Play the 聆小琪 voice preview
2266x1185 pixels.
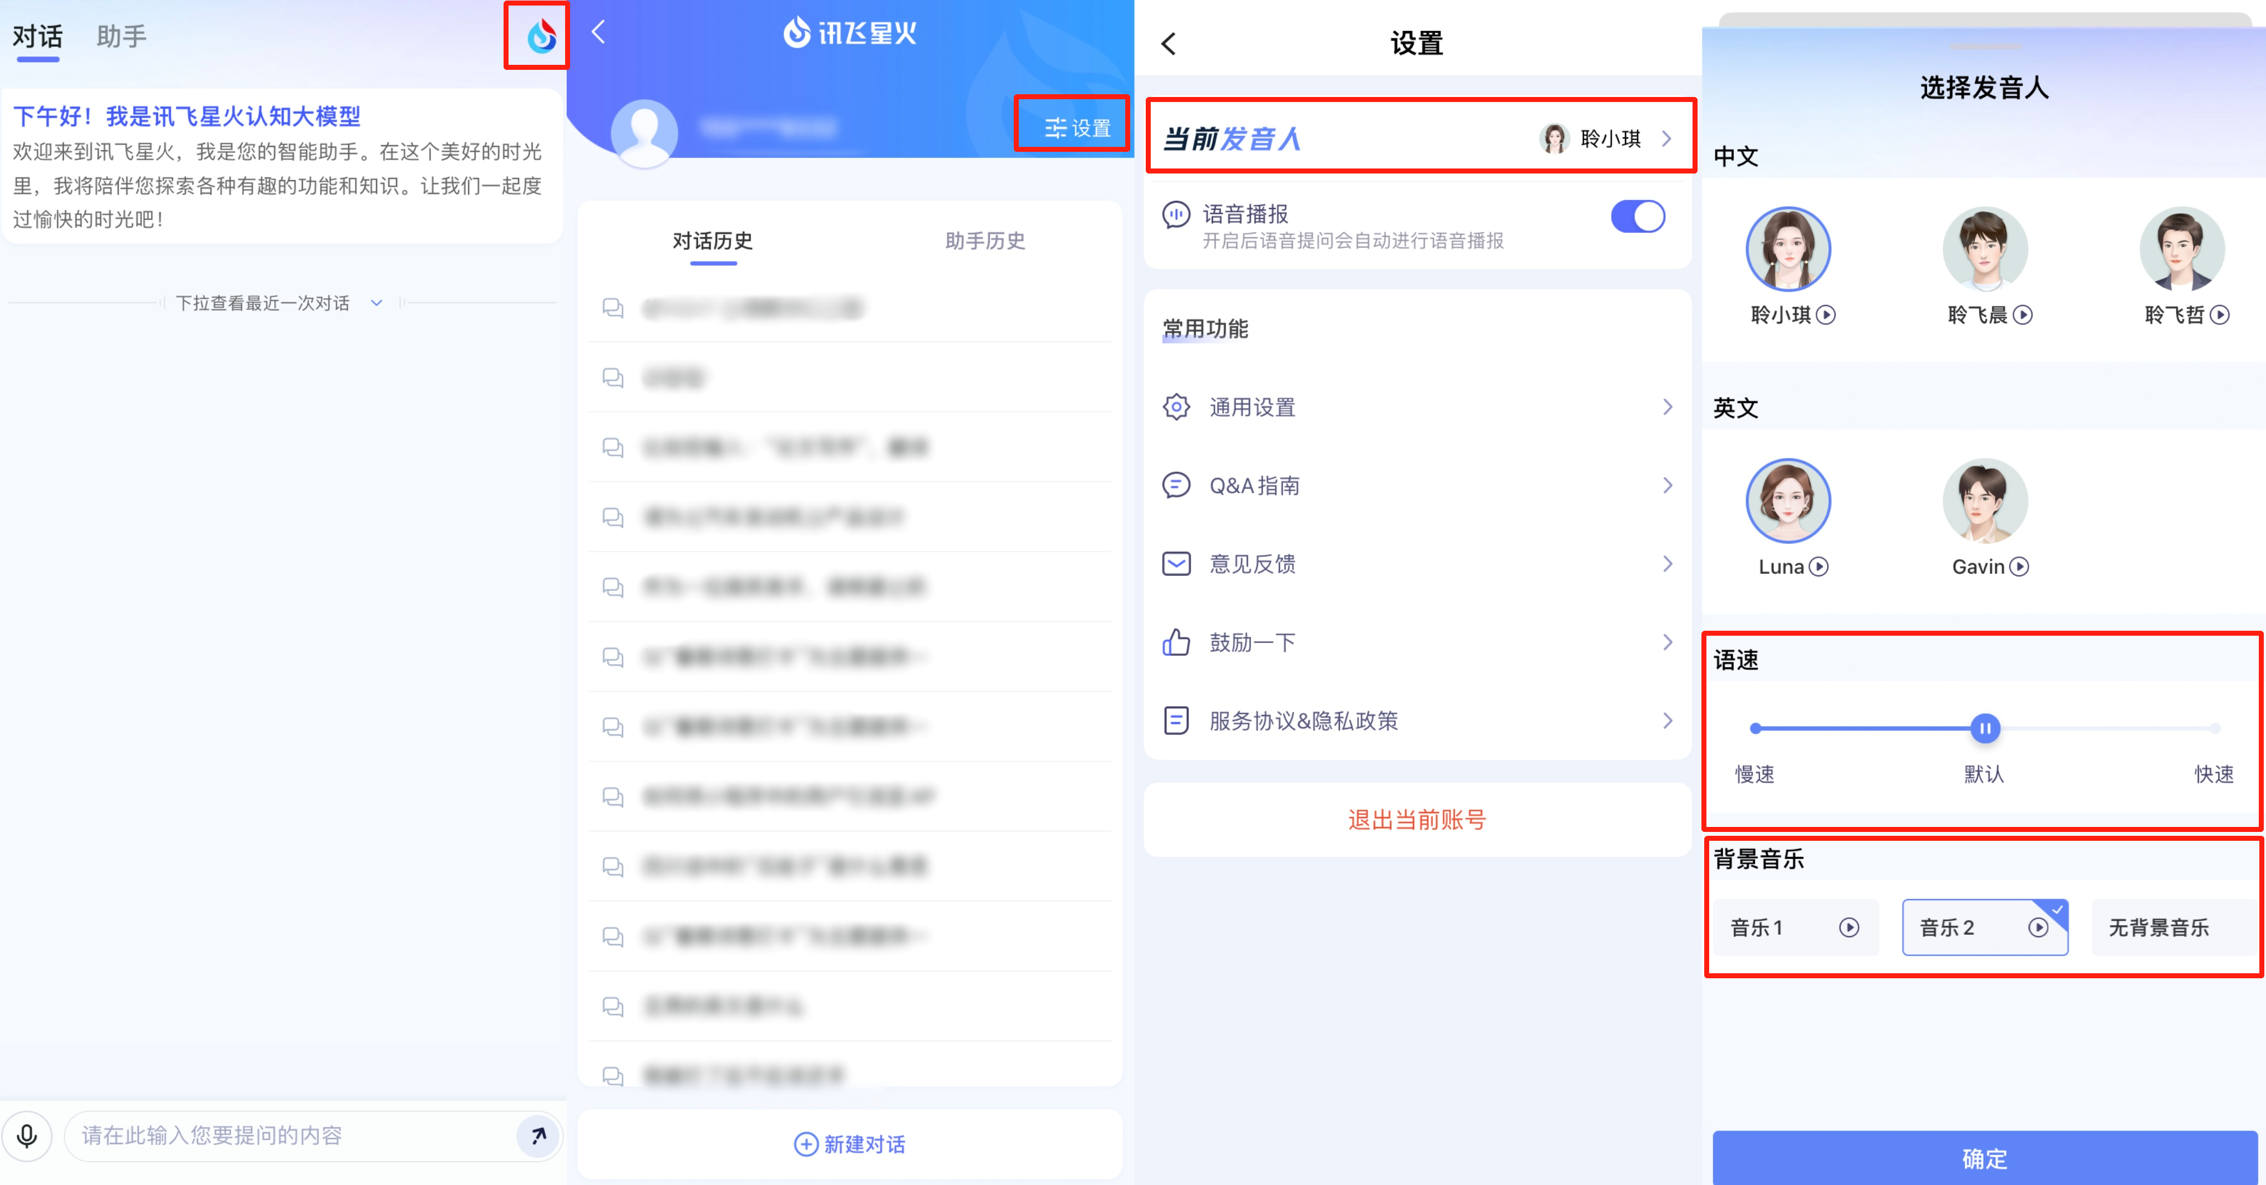[x=1826, y=315]
